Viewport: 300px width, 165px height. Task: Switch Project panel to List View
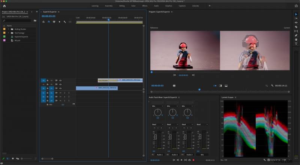tap(8, 159)
